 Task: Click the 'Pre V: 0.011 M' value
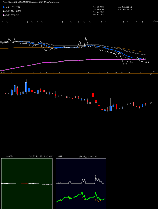click(x=125, y=9)
